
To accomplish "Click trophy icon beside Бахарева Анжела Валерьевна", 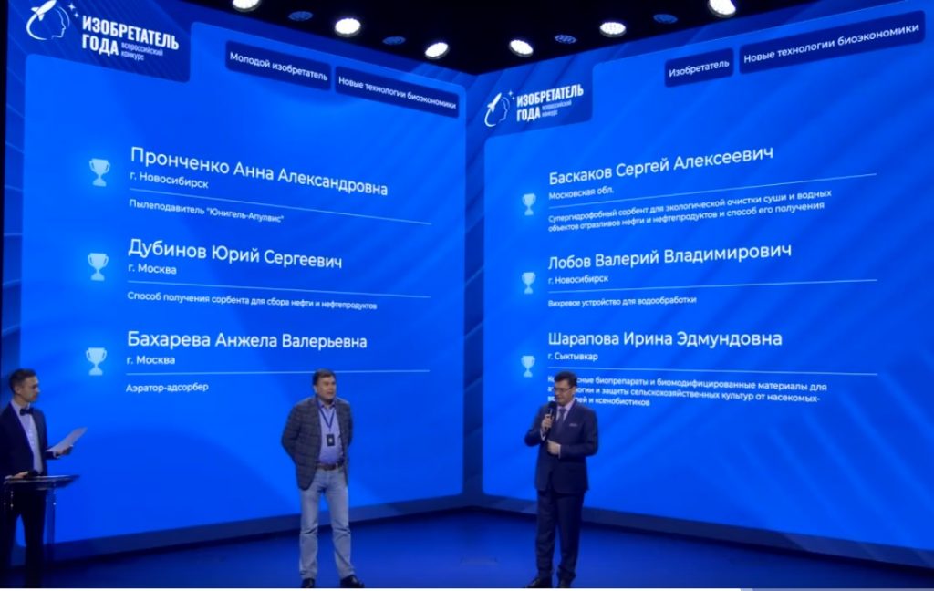I will (96, 360).
